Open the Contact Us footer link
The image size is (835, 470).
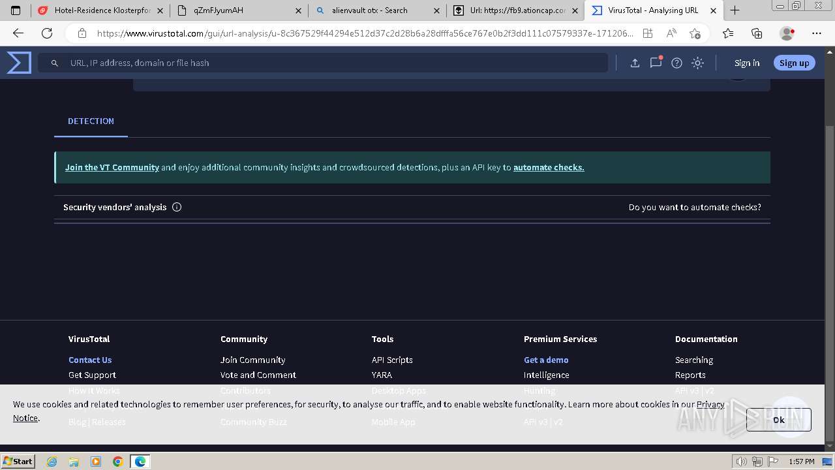point(90,360)
